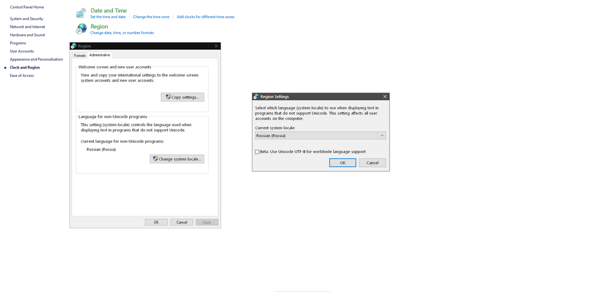
Task: Click 'Language for non-Unicode programs' heading
Action: click(x=113, y=117)
